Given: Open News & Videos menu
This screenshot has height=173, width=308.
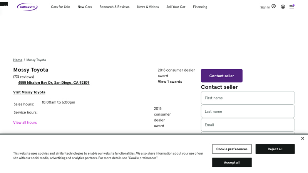Looking at the screenshot, I should 148,7.
